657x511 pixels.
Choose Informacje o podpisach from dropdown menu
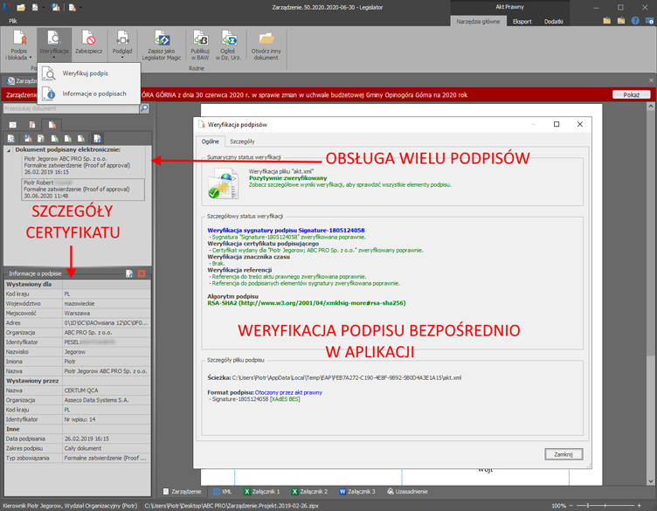[89, 93]
